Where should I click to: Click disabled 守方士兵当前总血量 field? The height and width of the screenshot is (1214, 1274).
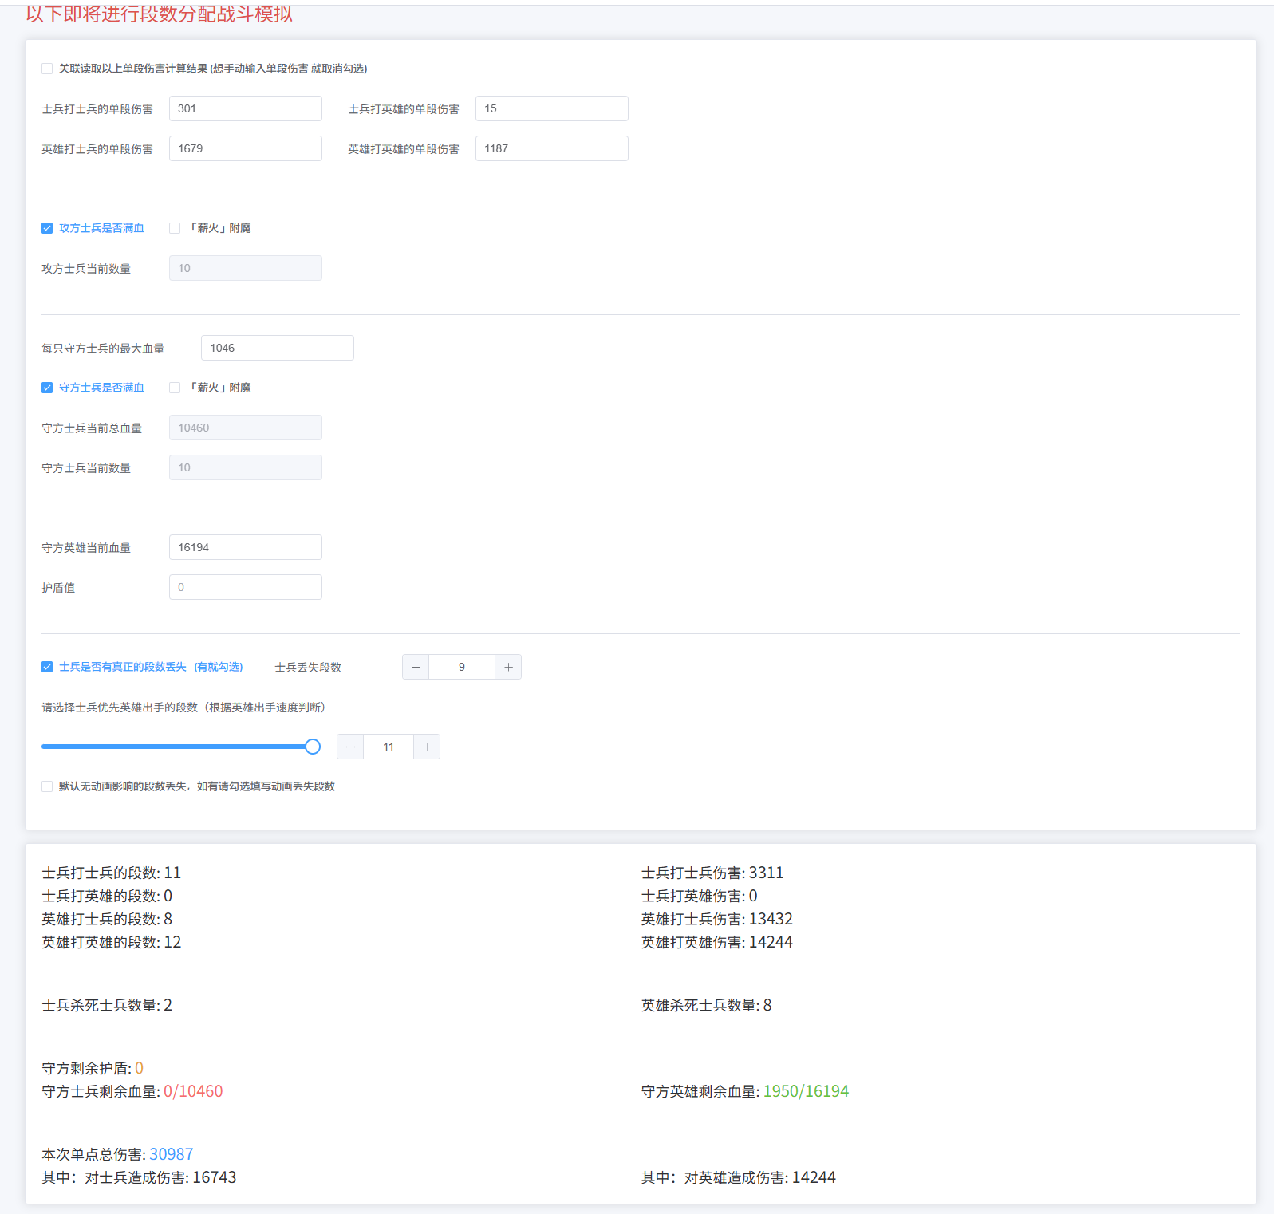pos(246,428)
